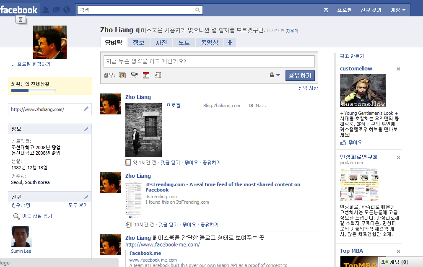423x267 pixels.
Task: Click 프로필 link in the note post
Action: point(173,105)
